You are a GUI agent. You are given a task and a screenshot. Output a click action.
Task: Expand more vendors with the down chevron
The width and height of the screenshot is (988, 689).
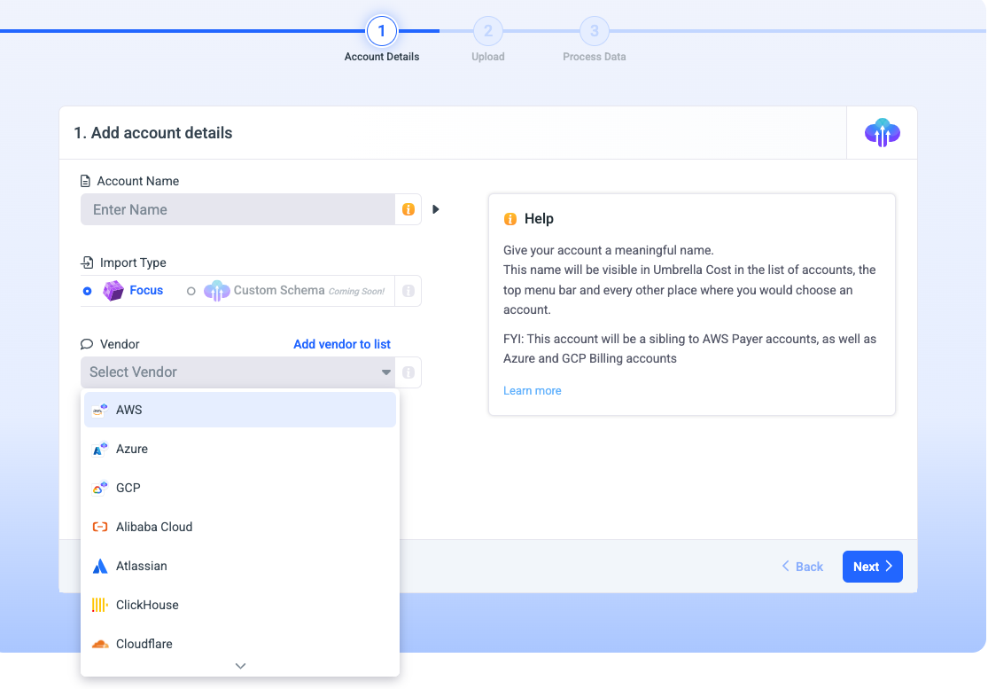(239, 665)
